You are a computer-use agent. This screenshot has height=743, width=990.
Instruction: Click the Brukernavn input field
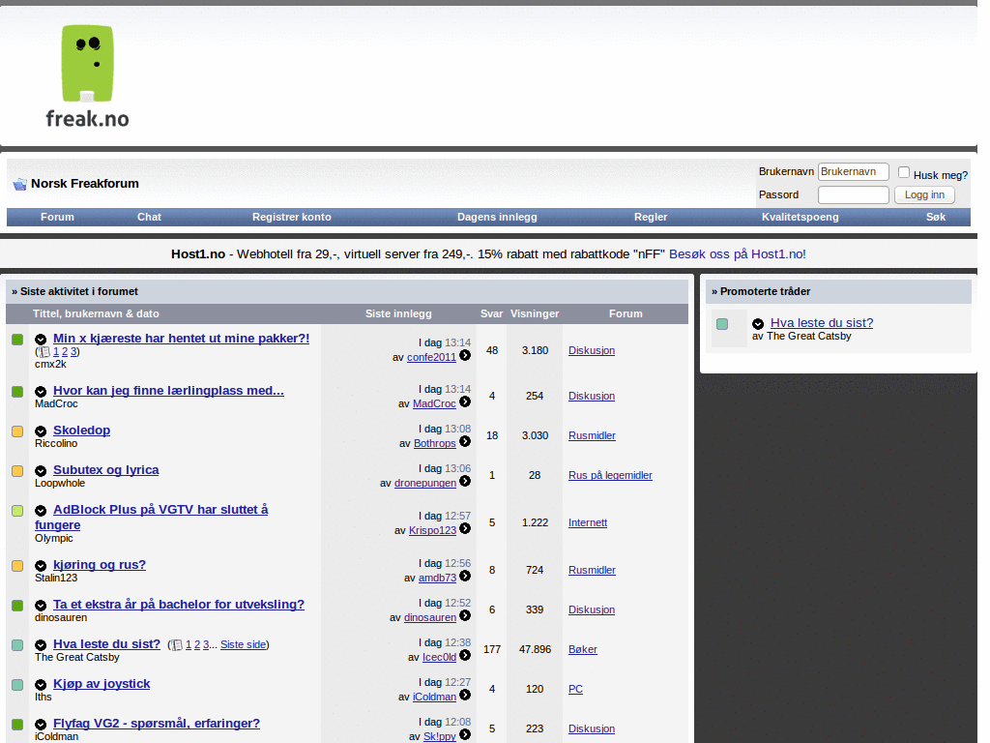click(853, 172)
